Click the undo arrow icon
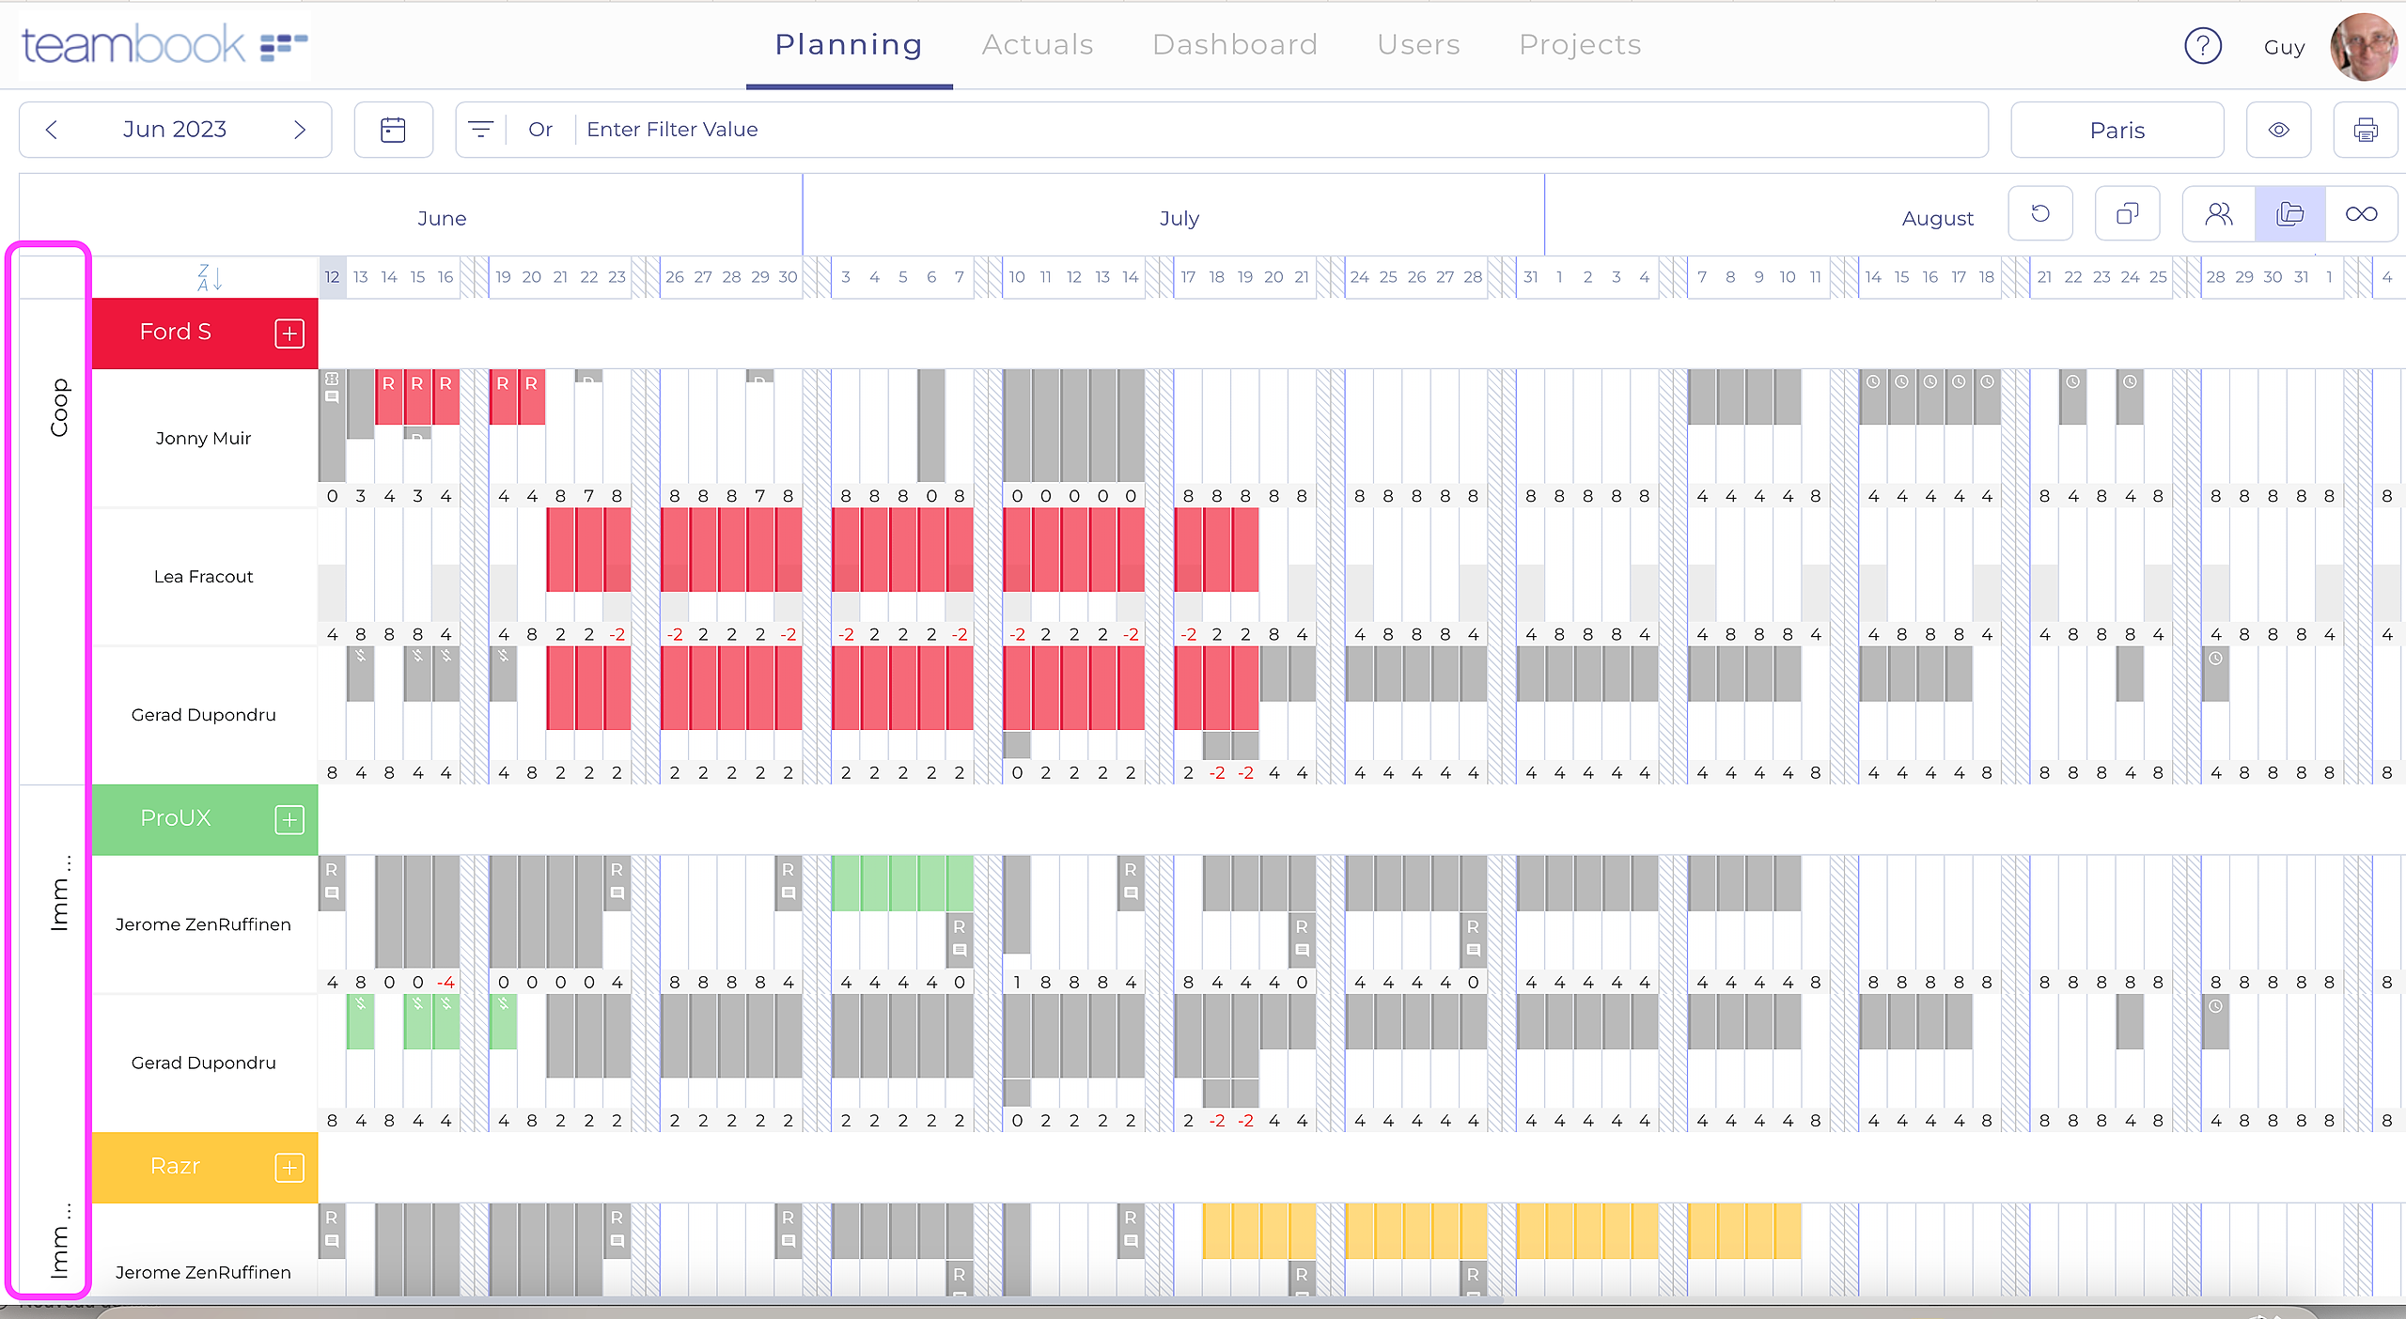Viewport: 2406px width, 1319px height. 2039,214
